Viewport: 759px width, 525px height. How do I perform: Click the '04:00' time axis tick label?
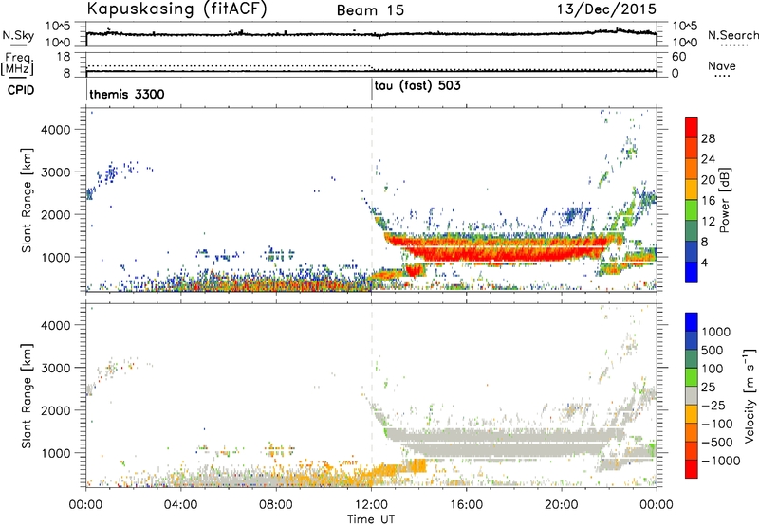click(x=180, y=505)
